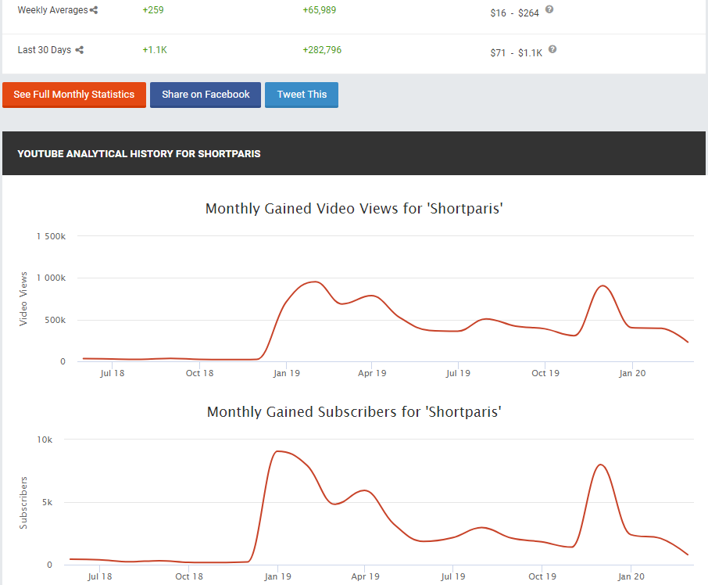The width and height of the screenshot is (708, 585).
Task: Click the +1.1K subscribers value
Action: (155, 50)
